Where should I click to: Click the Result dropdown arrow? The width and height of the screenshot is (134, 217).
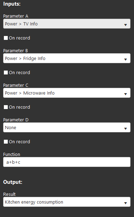point(126,203)
